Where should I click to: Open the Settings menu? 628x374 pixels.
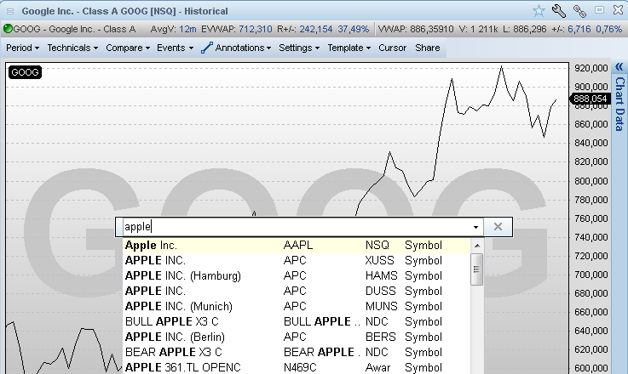click(299, 48)
